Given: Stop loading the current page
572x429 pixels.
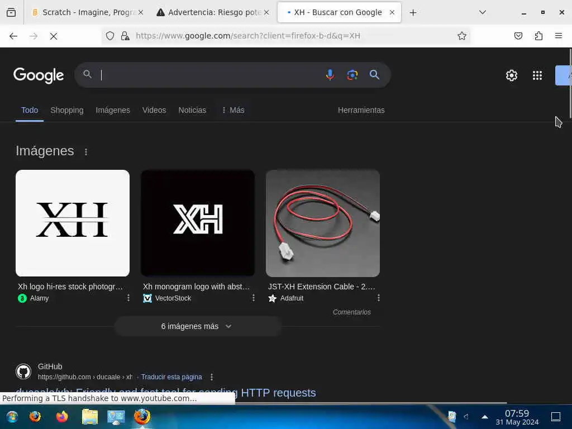Looking at the screenshot, I should point(54,36).
